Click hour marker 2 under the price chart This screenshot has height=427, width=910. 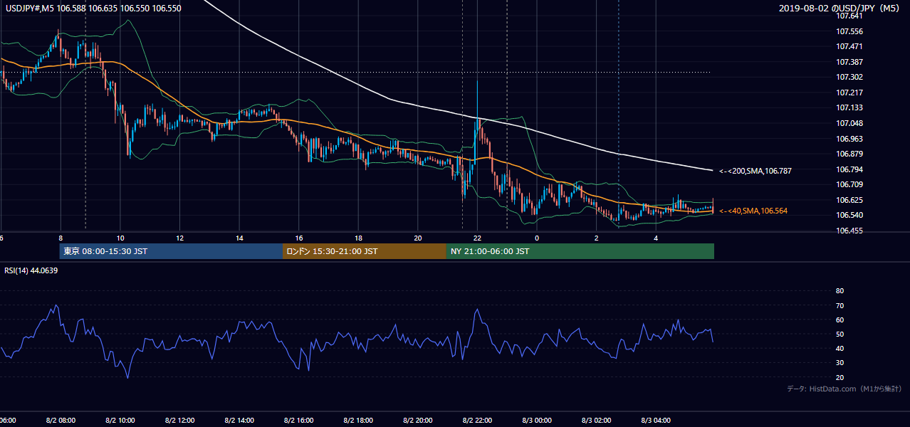pos(597,238)
